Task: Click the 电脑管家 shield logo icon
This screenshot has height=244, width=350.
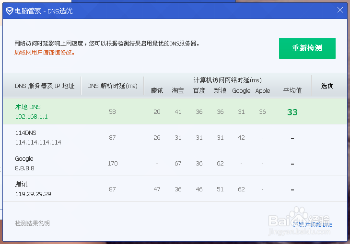Action: [x=10, y=11]
